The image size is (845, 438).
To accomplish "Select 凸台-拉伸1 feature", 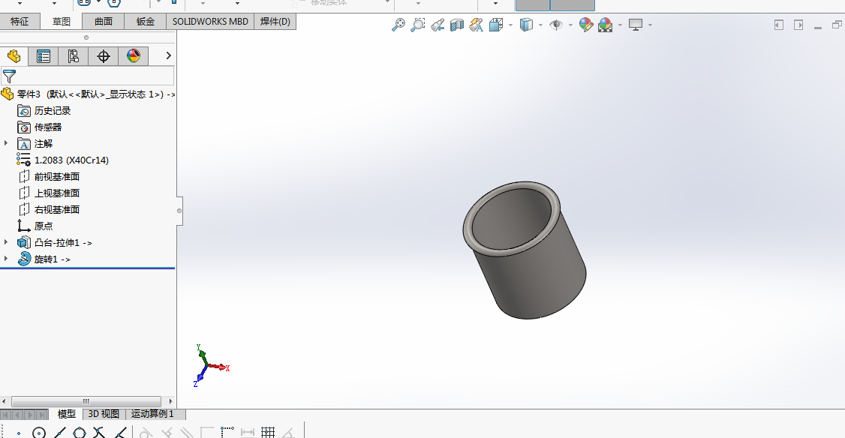I will pyautogui.click(x=55, y=242).
